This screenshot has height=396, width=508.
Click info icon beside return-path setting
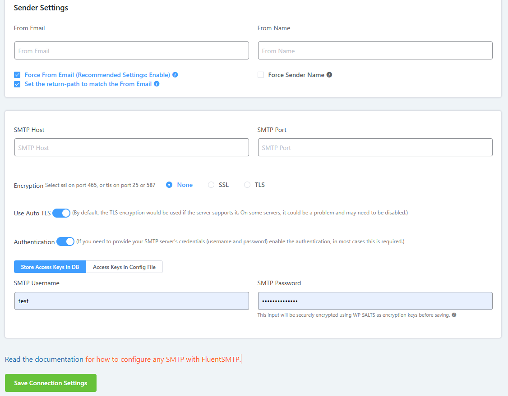157,84
